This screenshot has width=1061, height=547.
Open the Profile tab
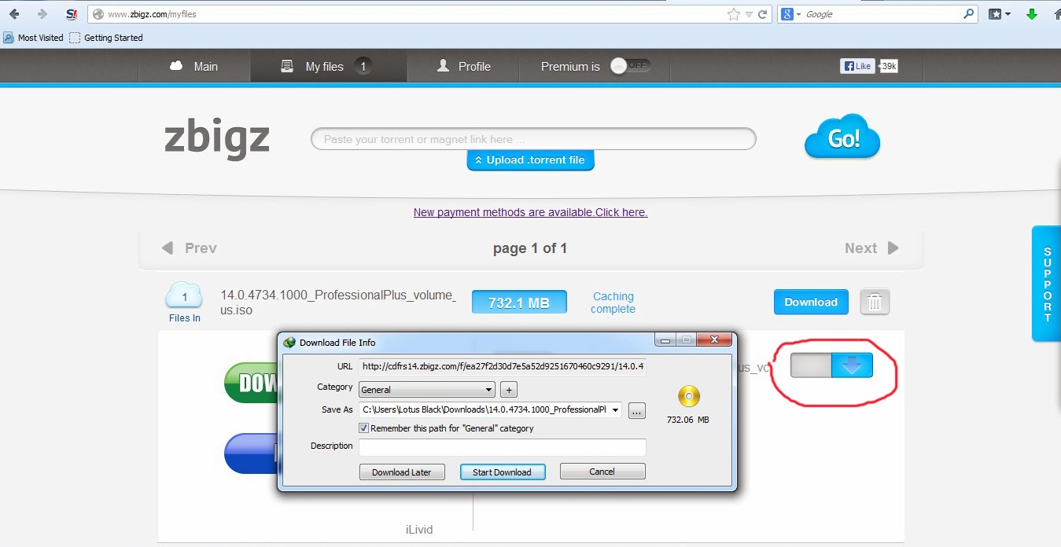click(x=464, y=67)
